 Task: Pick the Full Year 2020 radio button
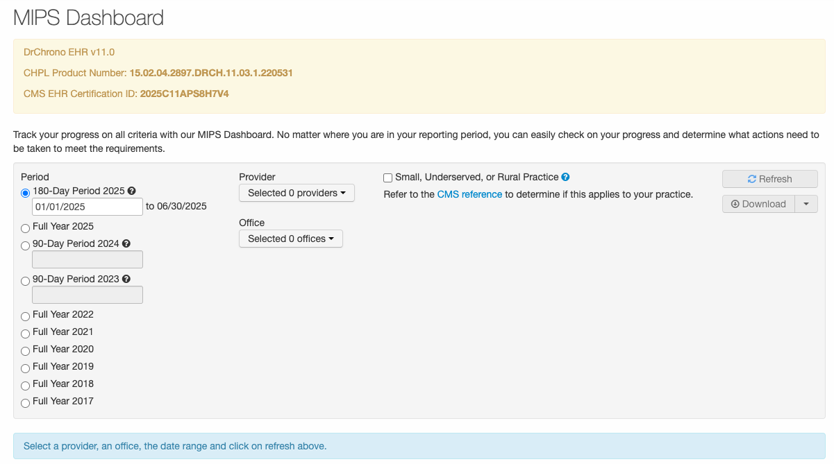tap(26, 351)
